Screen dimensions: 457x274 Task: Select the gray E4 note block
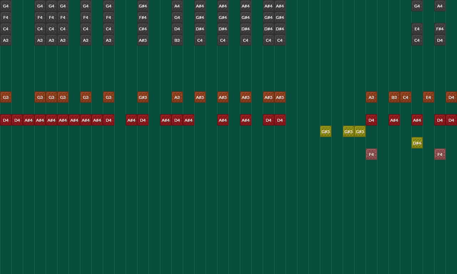coord(417,29)
